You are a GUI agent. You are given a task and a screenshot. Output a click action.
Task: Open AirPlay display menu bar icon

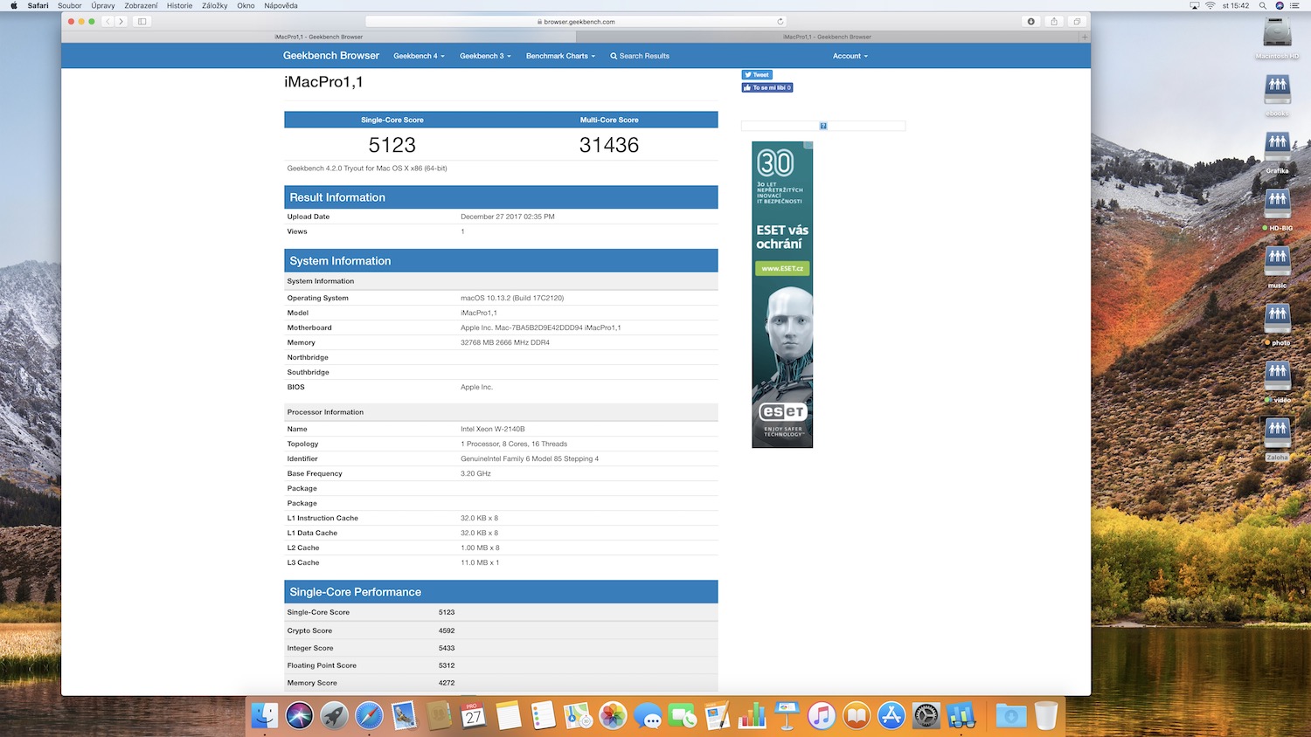1195,5
